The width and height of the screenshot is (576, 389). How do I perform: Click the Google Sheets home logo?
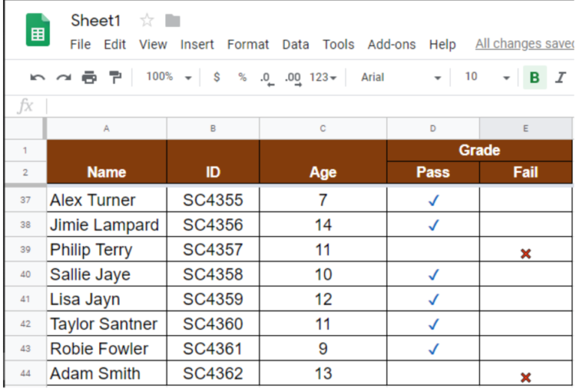(x=37, y=30)
